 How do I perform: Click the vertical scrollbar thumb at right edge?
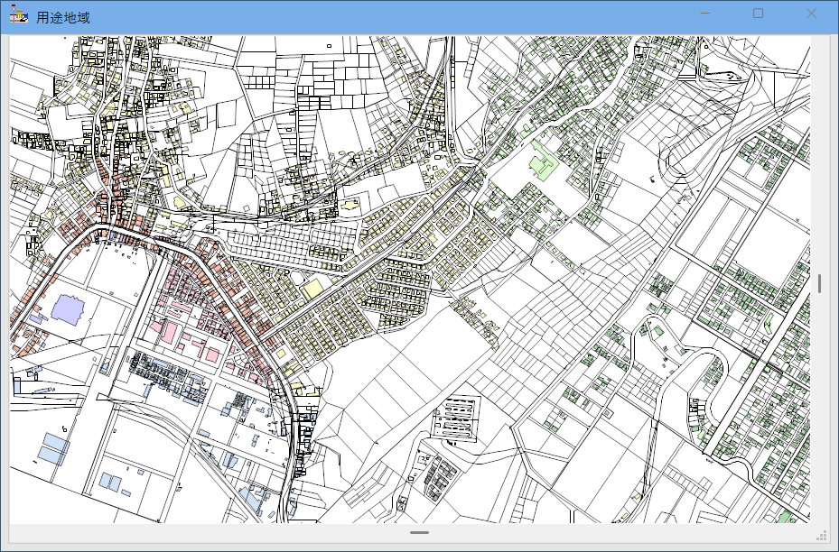[819, 283]
